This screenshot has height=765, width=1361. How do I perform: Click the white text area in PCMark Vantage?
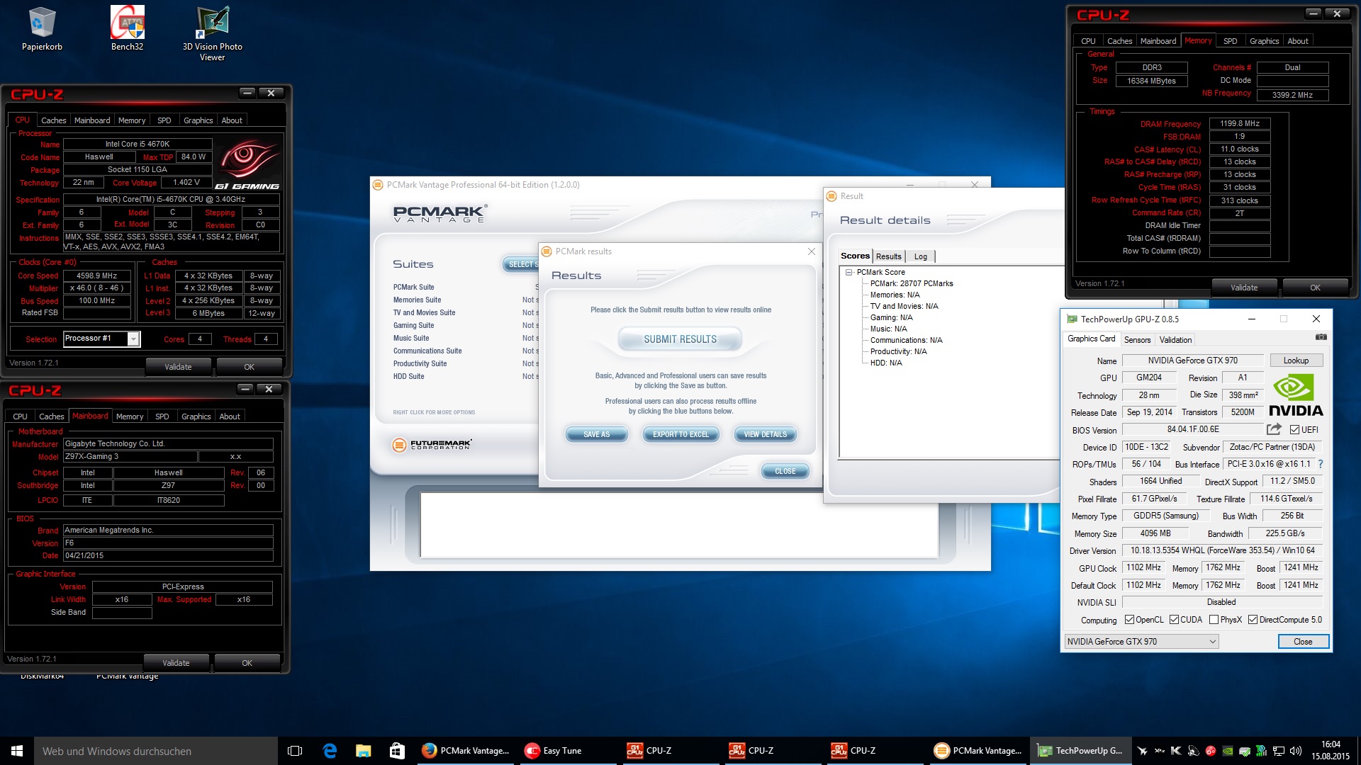pyautogui.click(x=679, y=525)
